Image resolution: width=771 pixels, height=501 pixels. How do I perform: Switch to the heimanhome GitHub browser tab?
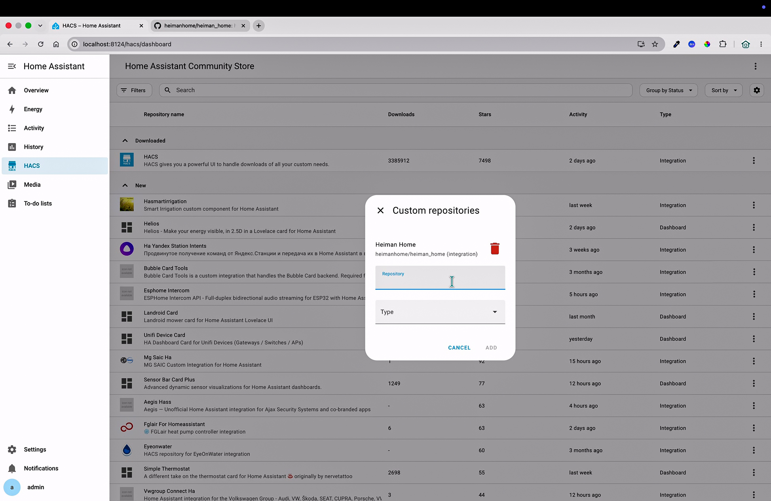(200, 26)
